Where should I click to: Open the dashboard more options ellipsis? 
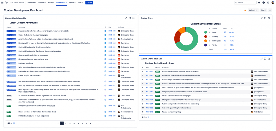(270, 10)
